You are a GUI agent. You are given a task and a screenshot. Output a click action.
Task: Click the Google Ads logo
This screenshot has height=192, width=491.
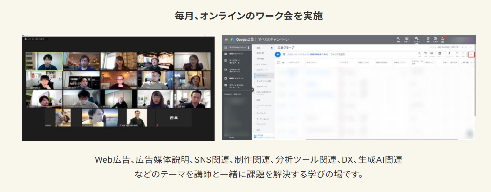tap(232, 39)
